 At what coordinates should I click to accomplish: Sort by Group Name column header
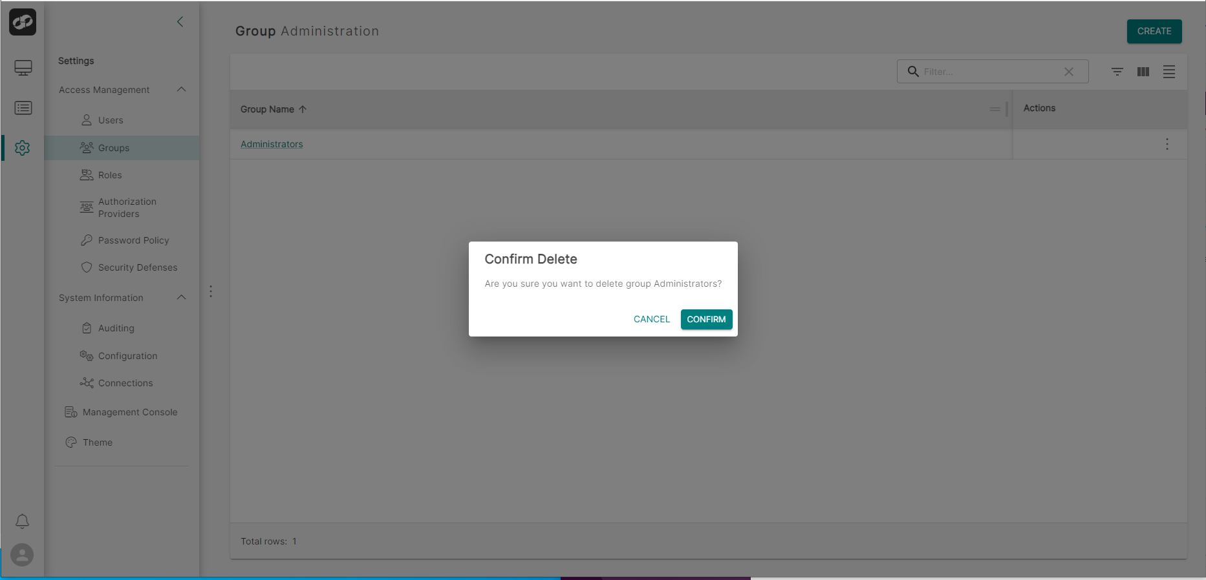[x=267, y=109]
